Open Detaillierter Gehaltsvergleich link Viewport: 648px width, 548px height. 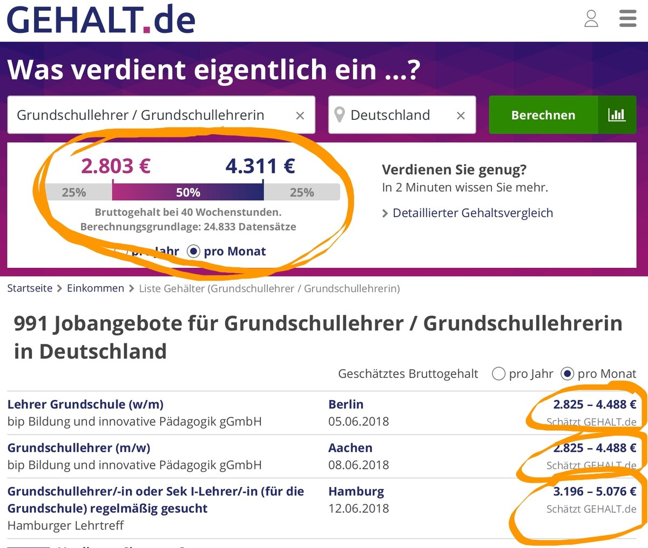473,213
